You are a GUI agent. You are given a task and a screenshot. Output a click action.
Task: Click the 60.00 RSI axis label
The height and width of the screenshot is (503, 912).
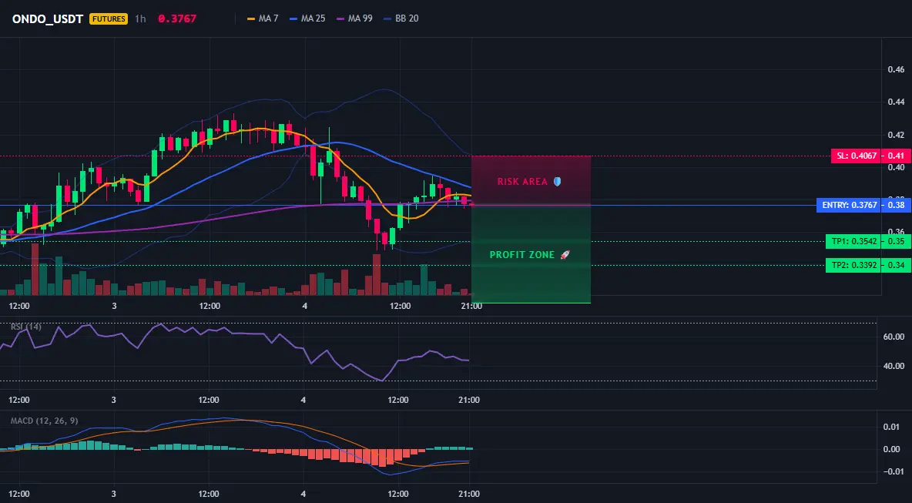(893, 337)
